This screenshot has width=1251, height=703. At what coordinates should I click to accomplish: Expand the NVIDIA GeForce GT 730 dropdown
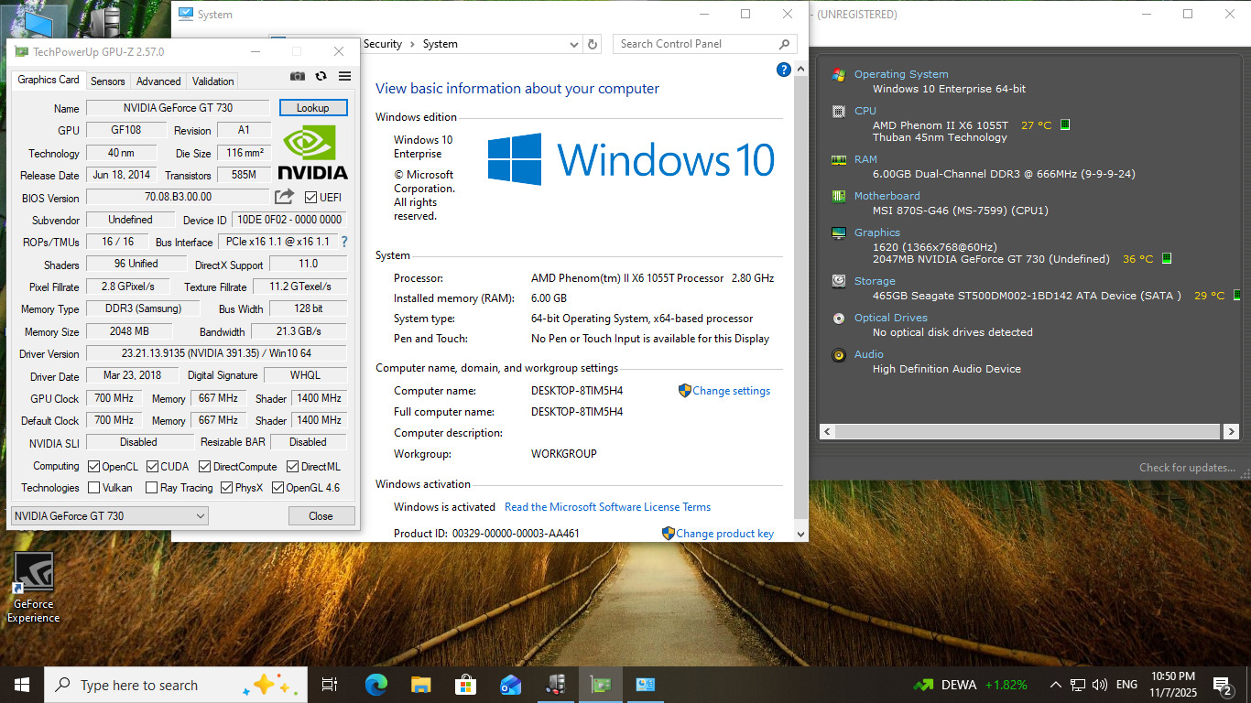coord(201,516)
